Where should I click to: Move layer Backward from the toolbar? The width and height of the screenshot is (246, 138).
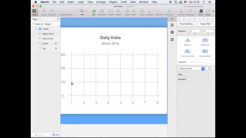point(190,11)
